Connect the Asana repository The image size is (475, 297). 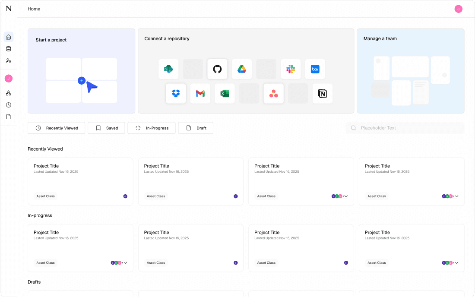tap(273, 94)
